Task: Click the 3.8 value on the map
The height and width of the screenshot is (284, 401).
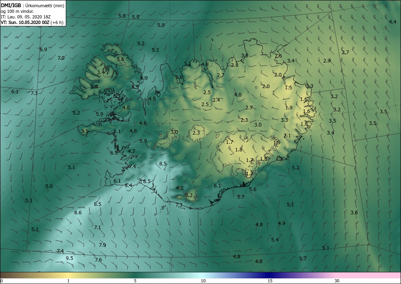Action: tap(245, 56)
